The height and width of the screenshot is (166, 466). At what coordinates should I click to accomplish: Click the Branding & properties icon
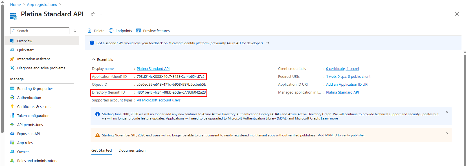[12, 88]
